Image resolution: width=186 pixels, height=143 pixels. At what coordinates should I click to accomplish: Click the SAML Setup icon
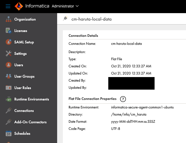[x=9, y=42]
